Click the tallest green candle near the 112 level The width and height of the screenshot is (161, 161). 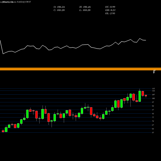coord(140,96)
